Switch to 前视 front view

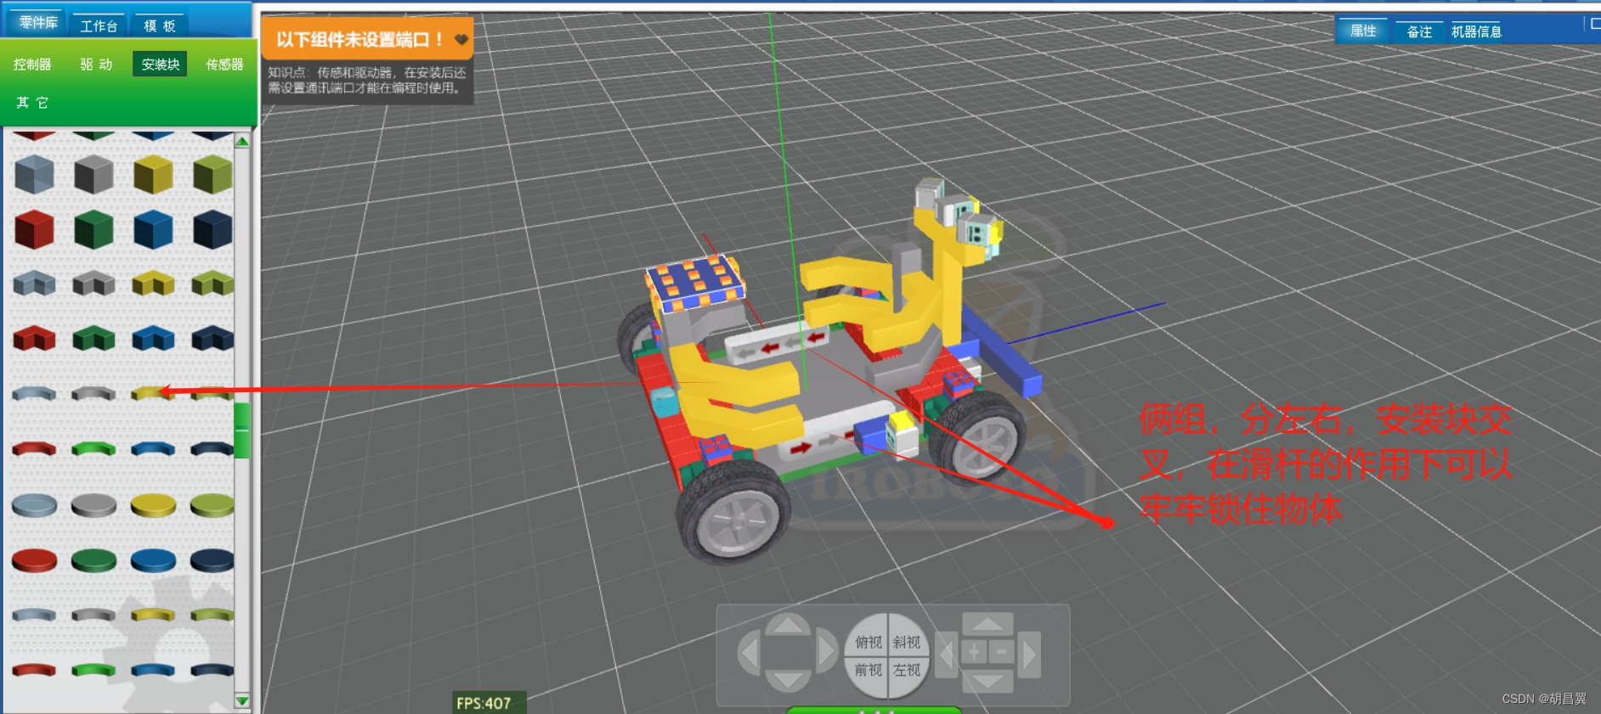pyautogui.click(x=868, y=670)
